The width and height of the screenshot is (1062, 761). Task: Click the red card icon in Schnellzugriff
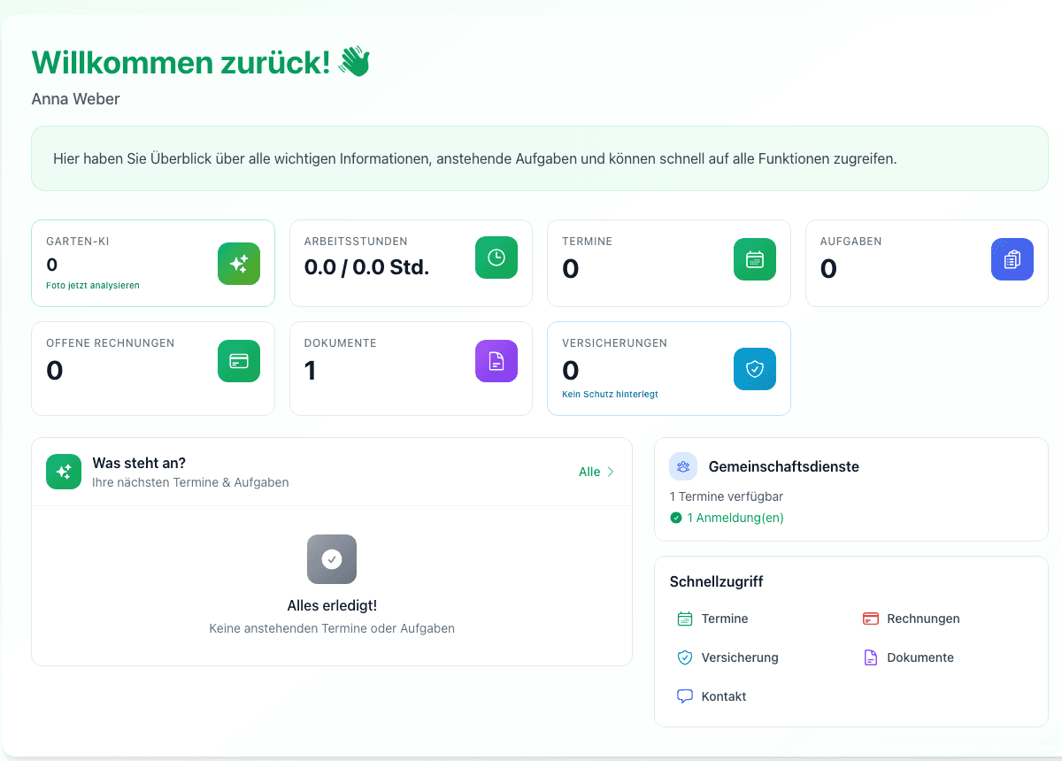[870, 619]
